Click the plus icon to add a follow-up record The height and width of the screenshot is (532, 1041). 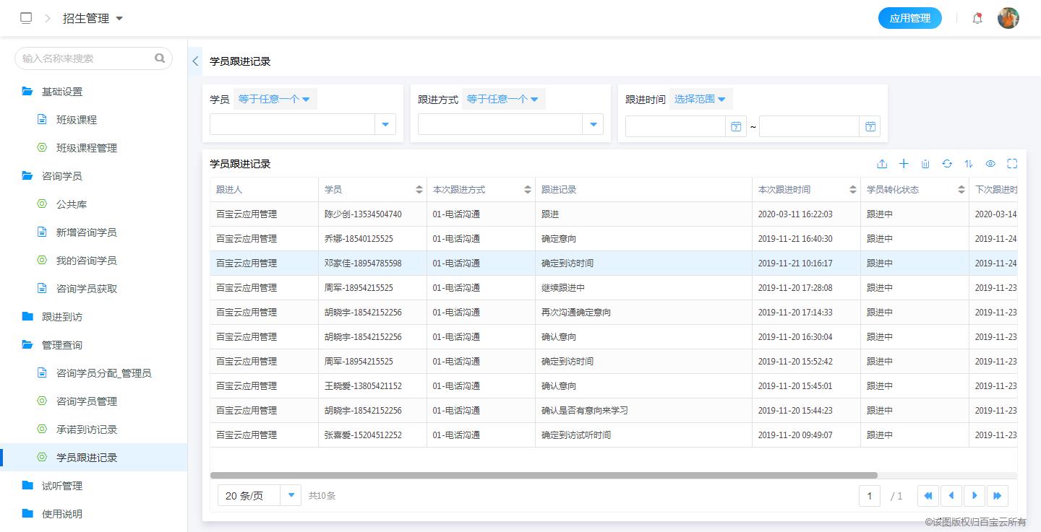point(904,164)
